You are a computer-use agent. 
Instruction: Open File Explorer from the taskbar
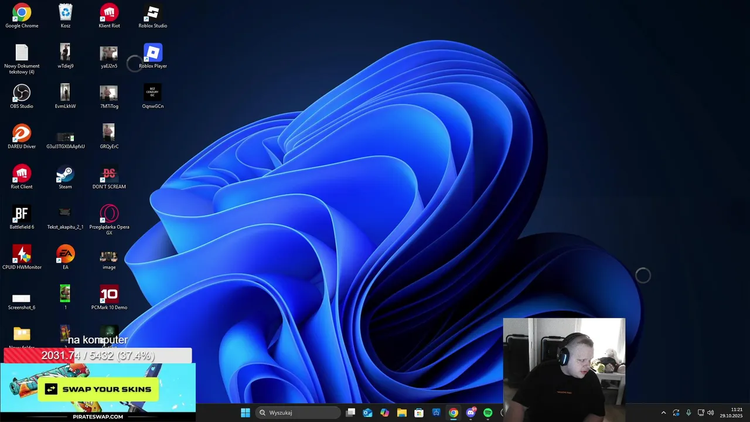point(402,413)
